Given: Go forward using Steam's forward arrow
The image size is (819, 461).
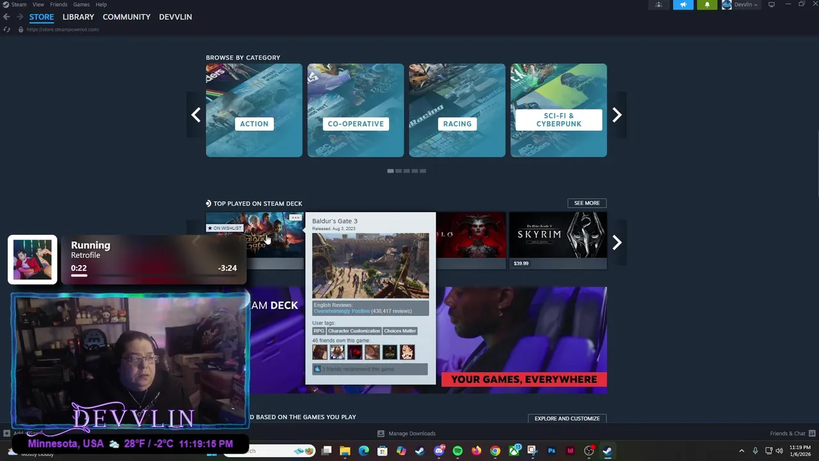Looking at the screenshot, I should 19,17.
